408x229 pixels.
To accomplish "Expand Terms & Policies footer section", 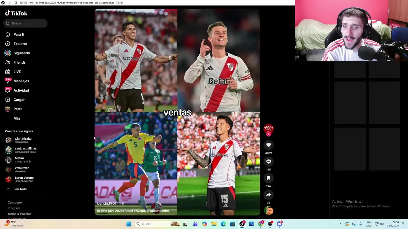I will [19, 214].
